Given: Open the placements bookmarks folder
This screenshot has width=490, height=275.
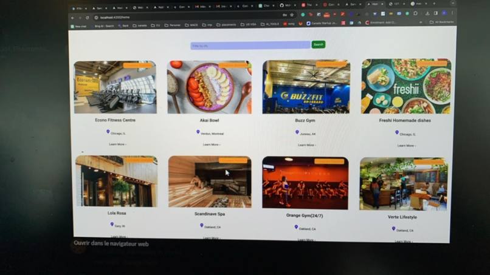Looking at the screenshot, I should (x=226, y=25).
